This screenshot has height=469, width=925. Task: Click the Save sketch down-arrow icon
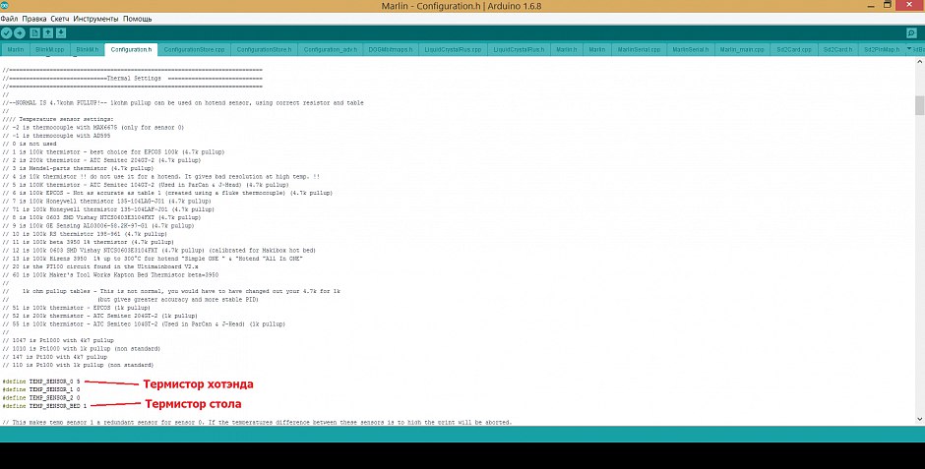61,33
